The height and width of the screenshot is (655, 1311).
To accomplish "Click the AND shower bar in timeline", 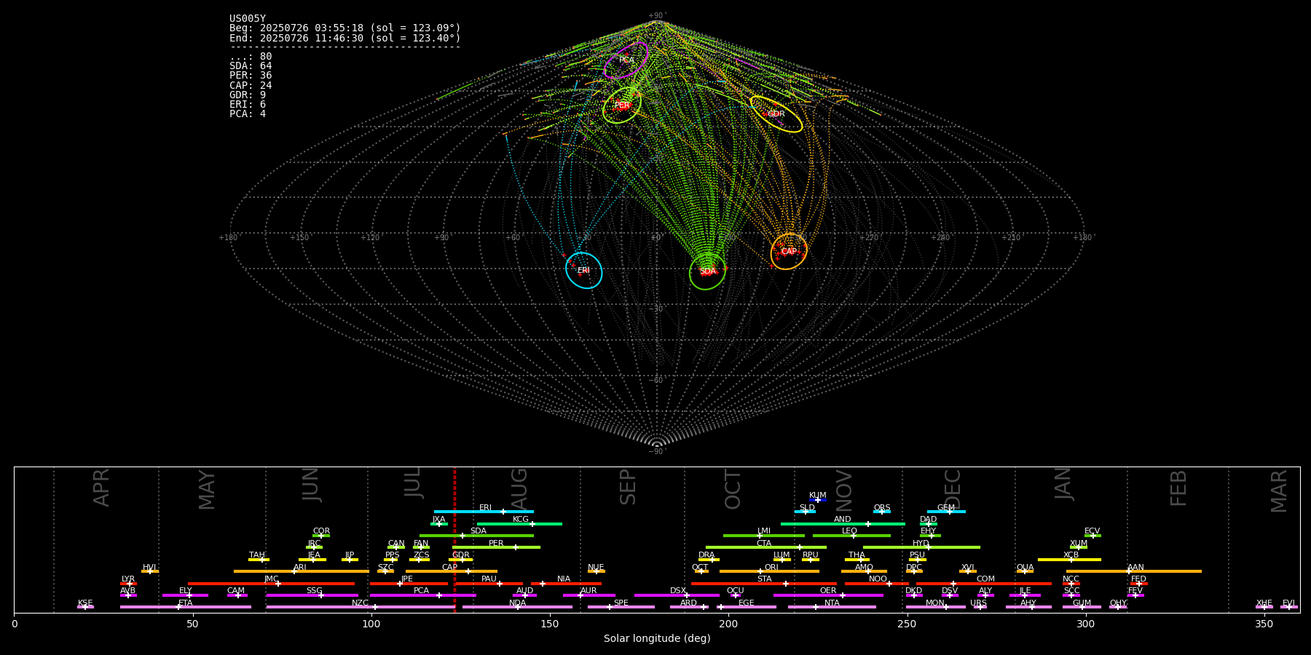I will [843, 524].
